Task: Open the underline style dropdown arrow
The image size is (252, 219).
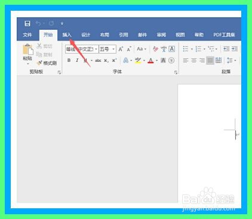Action: click(x=91, y=61)
